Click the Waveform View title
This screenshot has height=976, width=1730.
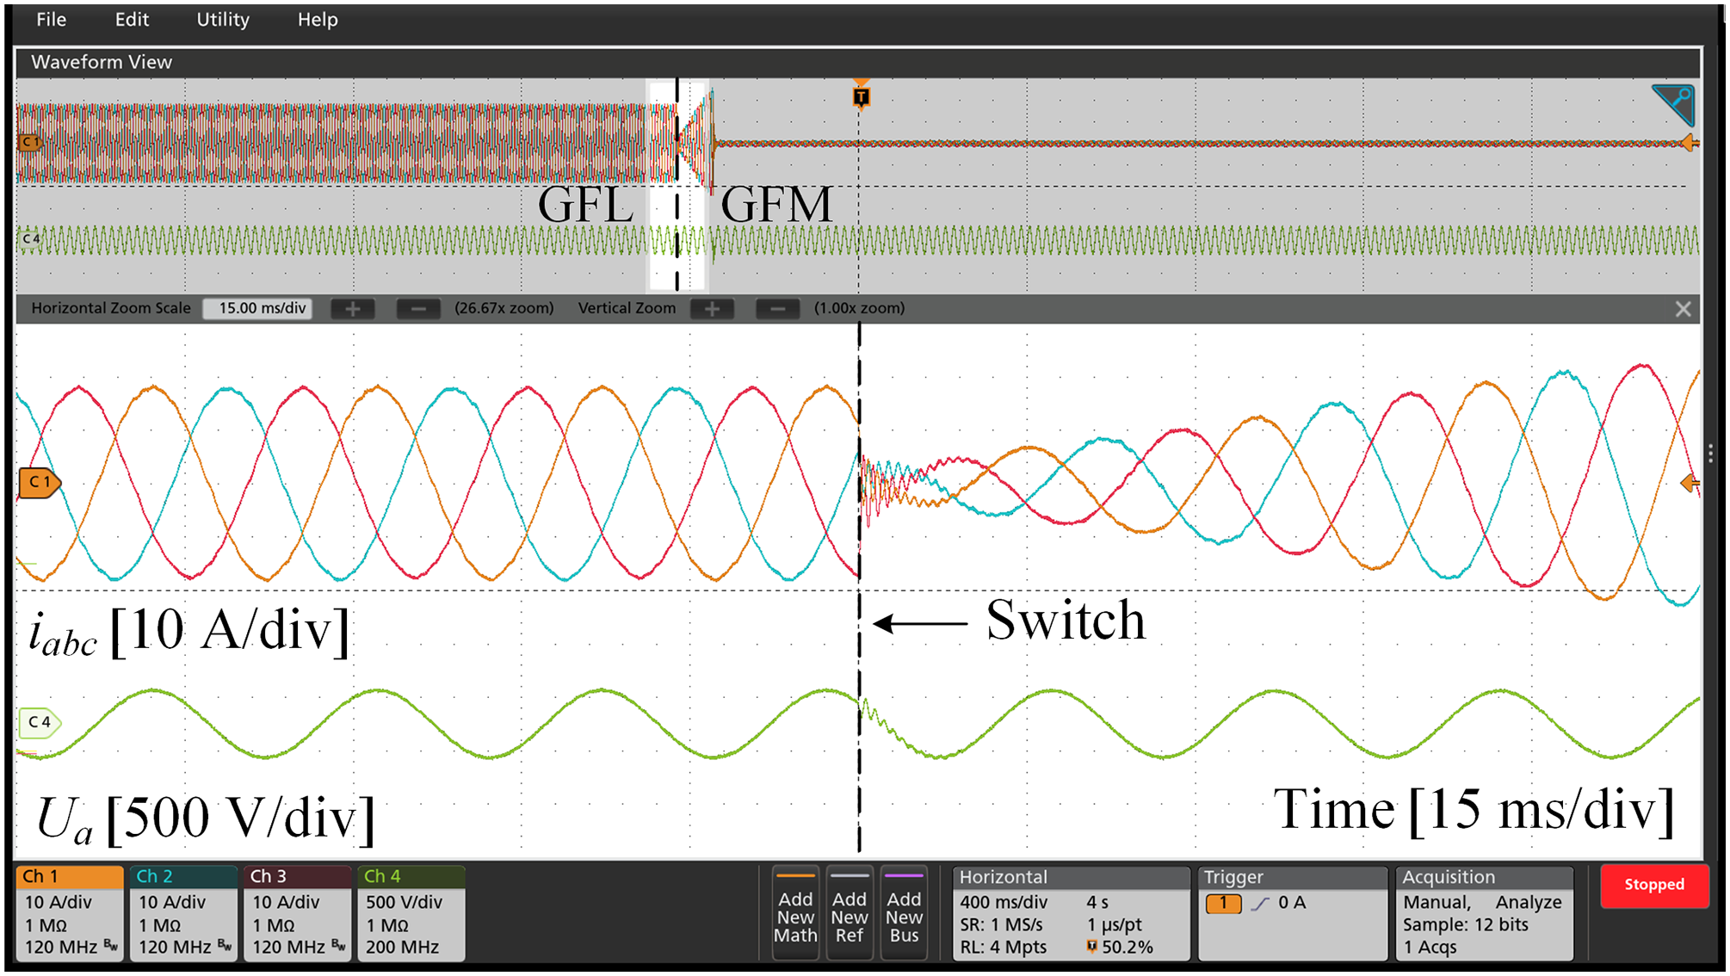coord(102,62)
